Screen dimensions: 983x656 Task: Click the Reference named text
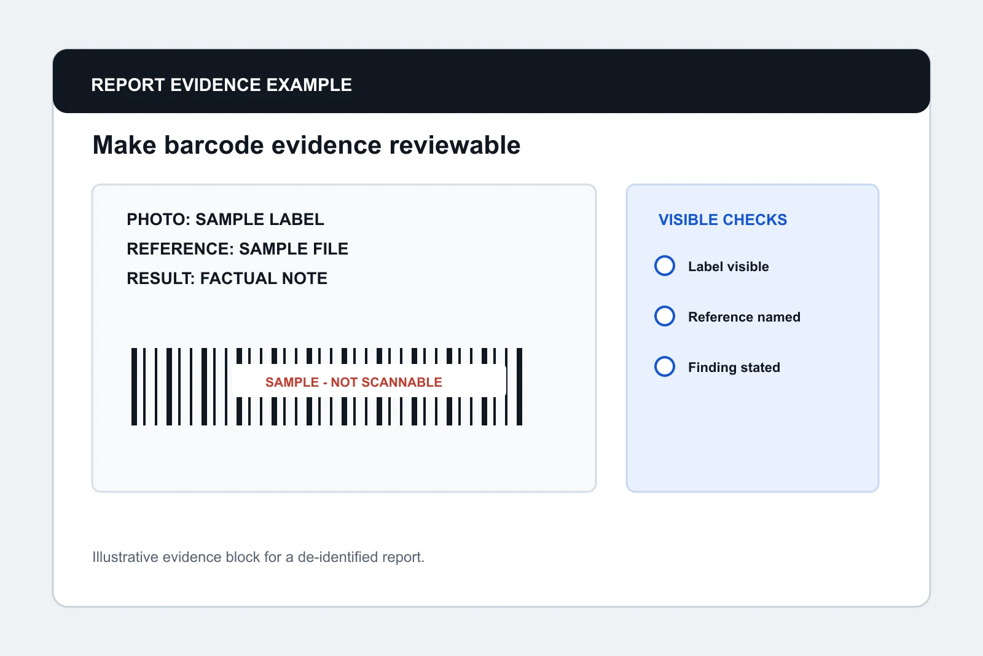pos(744,317)
